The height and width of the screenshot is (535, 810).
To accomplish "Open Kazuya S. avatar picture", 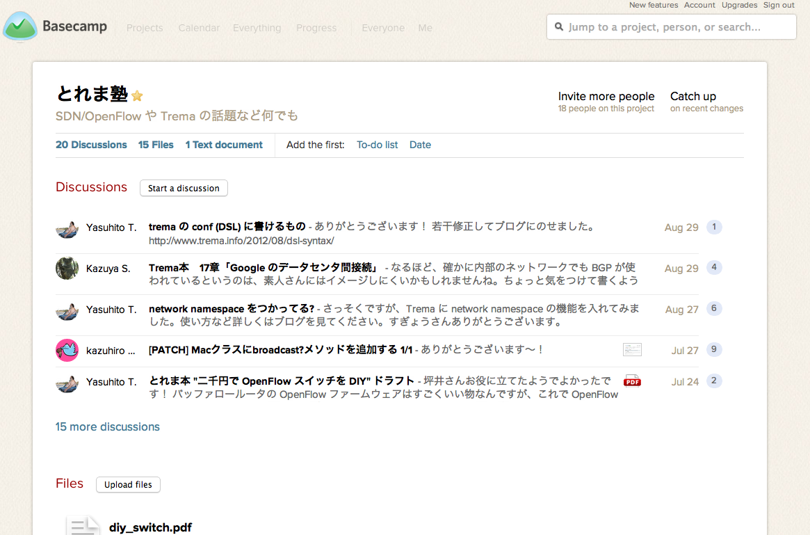I will (x=67, y=269).
